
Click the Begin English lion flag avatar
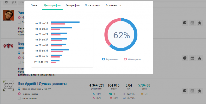pos(8,46)
